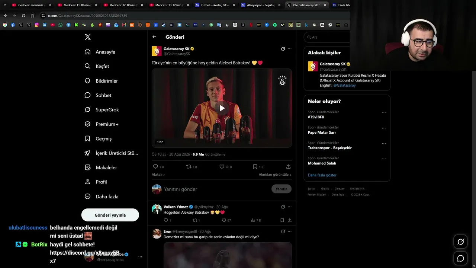Switch to the Alanyaspor - Beşiktaş tab
This screenshot has height=268, width=476.
point(260,5)
